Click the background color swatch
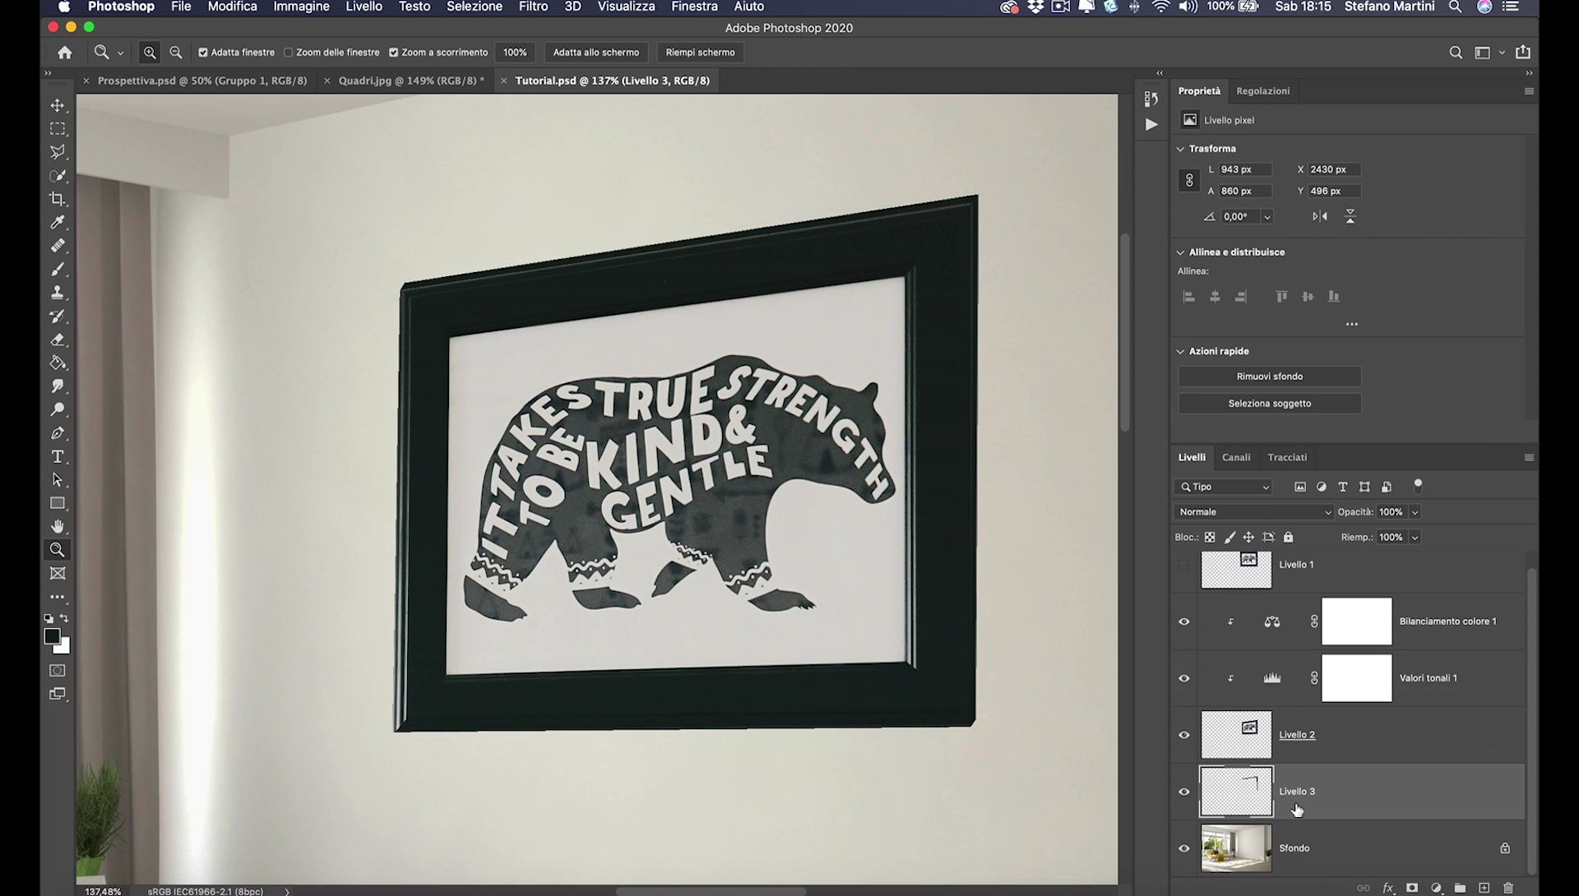1579x896 pixels. (65, 649)
